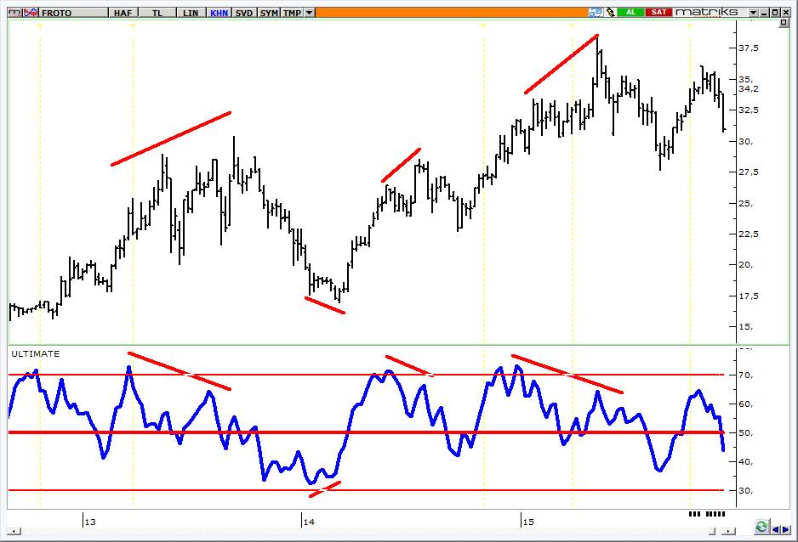Open the chart indicator wave icon

point(31,12)
